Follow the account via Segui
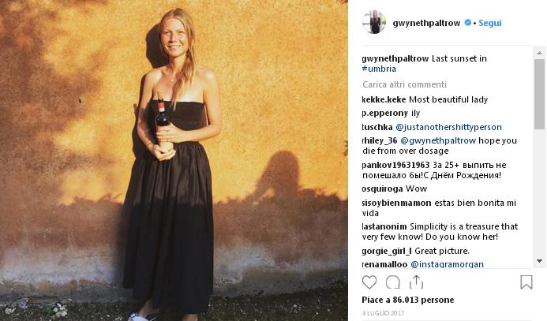 coord(490,23)
